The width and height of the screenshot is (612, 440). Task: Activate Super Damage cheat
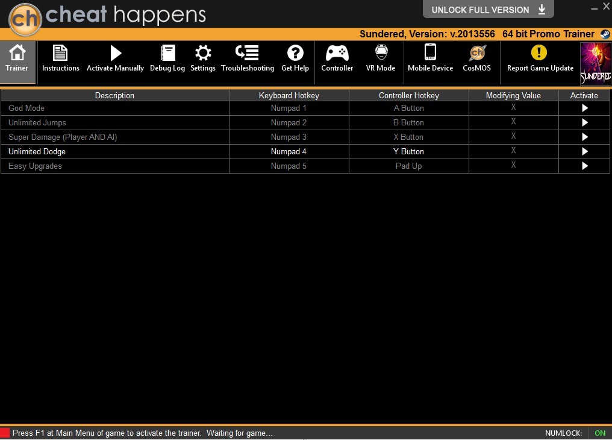(584, 137)
